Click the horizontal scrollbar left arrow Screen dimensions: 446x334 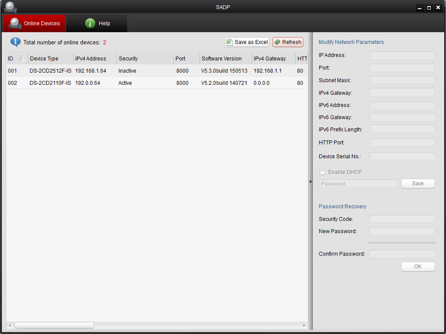[10, 325]
